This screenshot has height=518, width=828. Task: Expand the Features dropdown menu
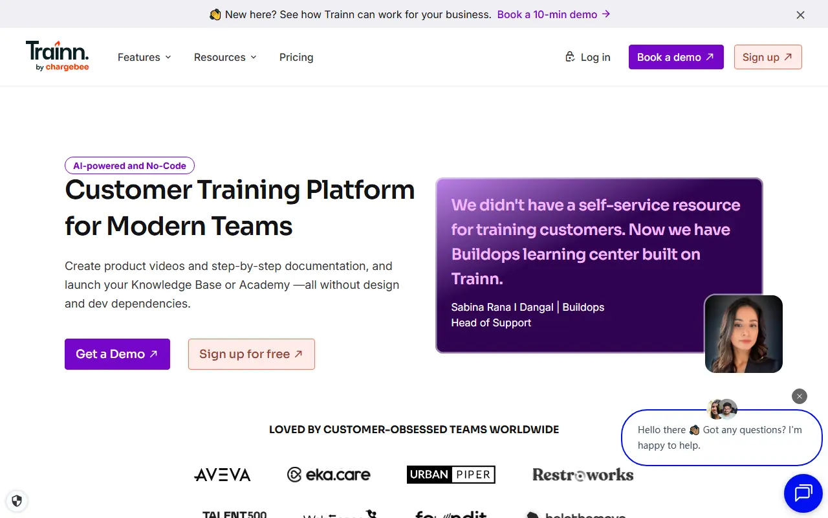144,57
